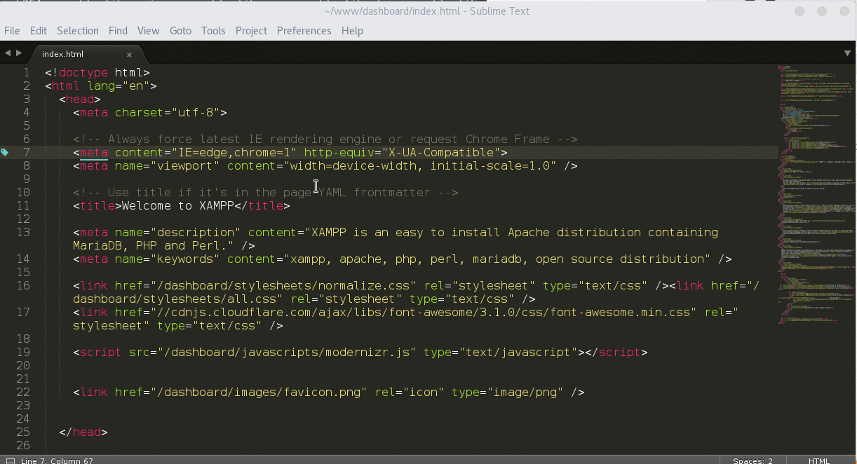Open the Preferences menu
Image resolution: width=857 pixels, height=464 pixels.
point(304,31)
